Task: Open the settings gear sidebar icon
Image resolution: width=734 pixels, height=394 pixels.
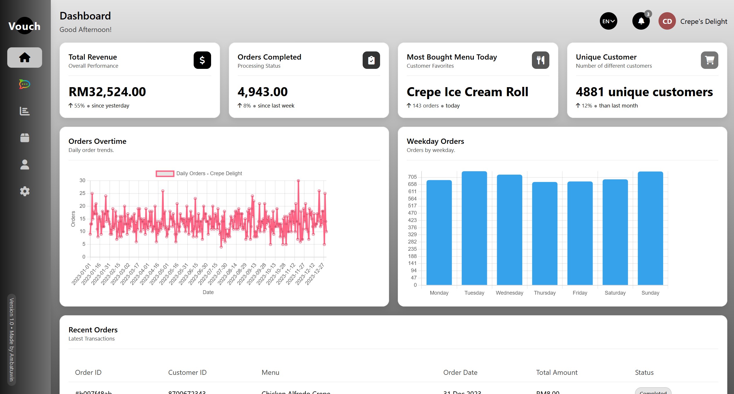Action: (25, 191)
